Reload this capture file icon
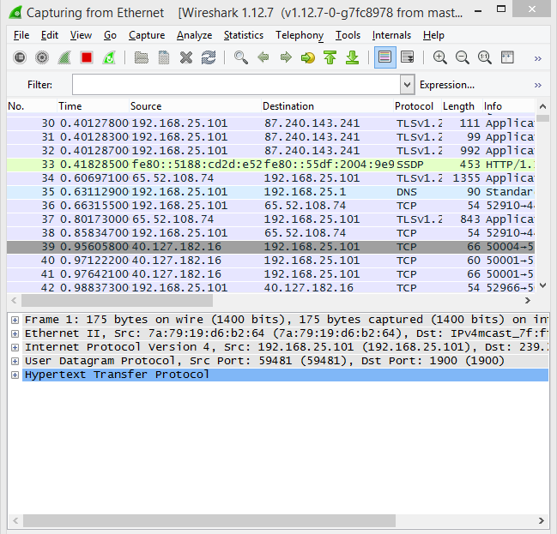The height and width of the screenshot is (534, 557). click(x=209, y=57)
